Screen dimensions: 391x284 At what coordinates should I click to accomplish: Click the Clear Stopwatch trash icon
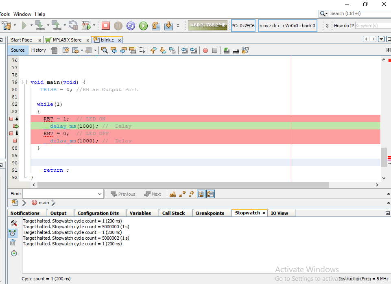(13, 242)
